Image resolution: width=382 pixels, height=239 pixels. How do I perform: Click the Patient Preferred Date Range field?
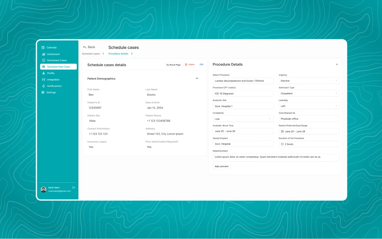coord(309,131)
